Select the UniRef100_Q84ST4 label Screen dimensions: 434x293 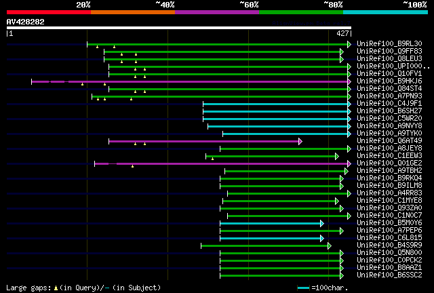point(389,89)
